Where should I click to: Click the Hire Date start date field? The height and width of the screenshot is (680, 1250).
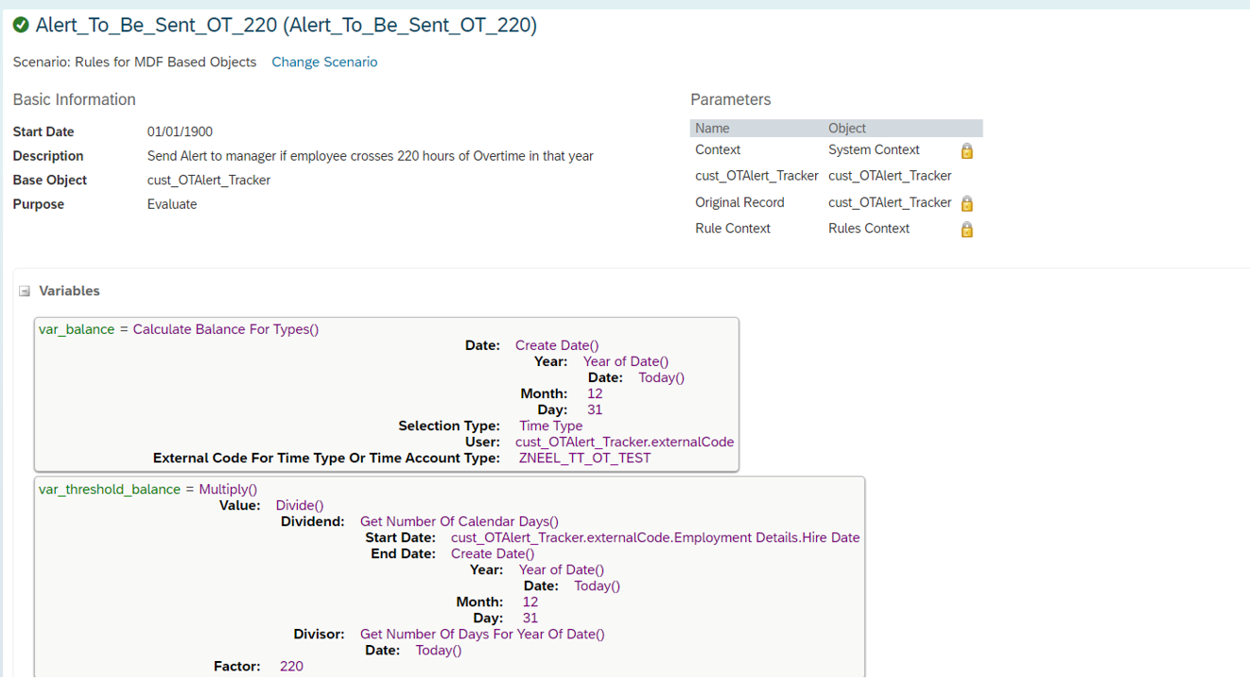tap(654, 538)
